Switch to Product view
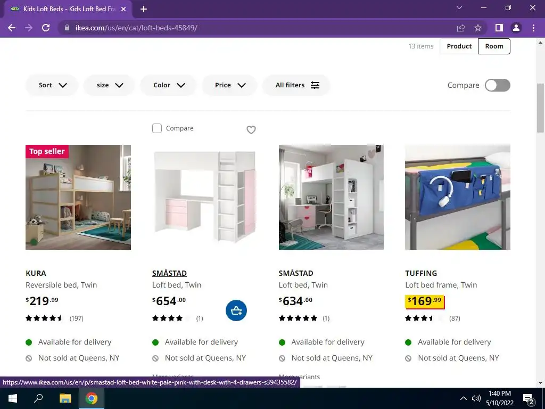Screen dimensions: 545x409 click(459, 46)
